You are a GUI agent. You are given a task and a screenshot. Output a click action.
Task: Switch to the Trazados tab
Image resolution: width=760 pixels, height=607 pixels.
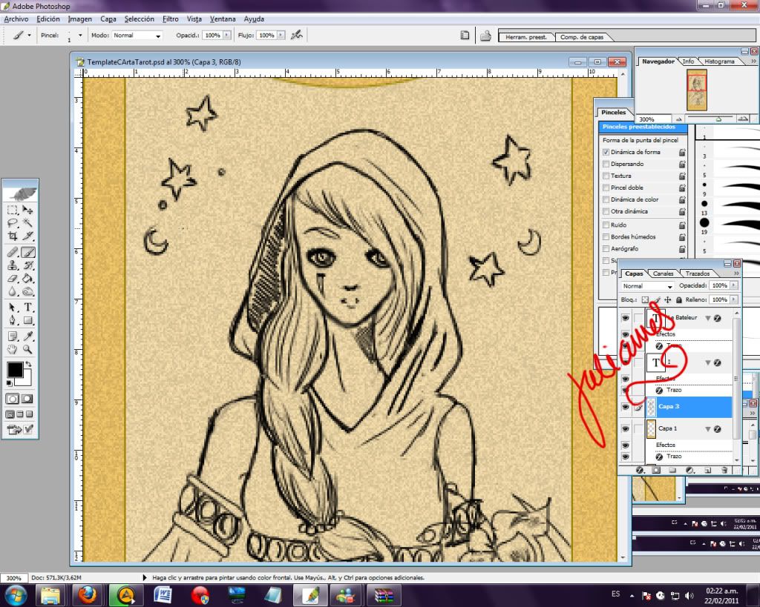697,273
